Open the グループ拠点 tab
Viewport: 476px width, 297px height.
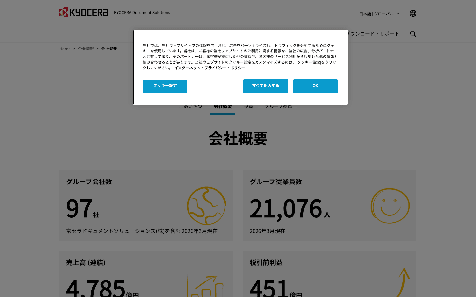point(278,107)
